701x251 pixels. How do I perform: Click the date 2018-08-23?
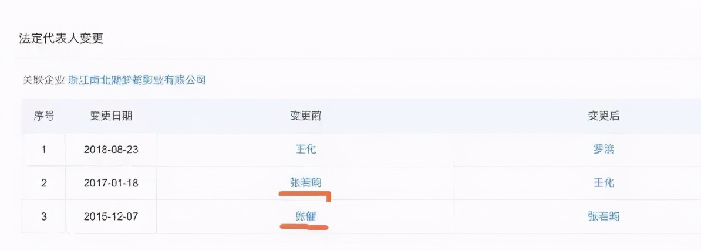point(111,150)
